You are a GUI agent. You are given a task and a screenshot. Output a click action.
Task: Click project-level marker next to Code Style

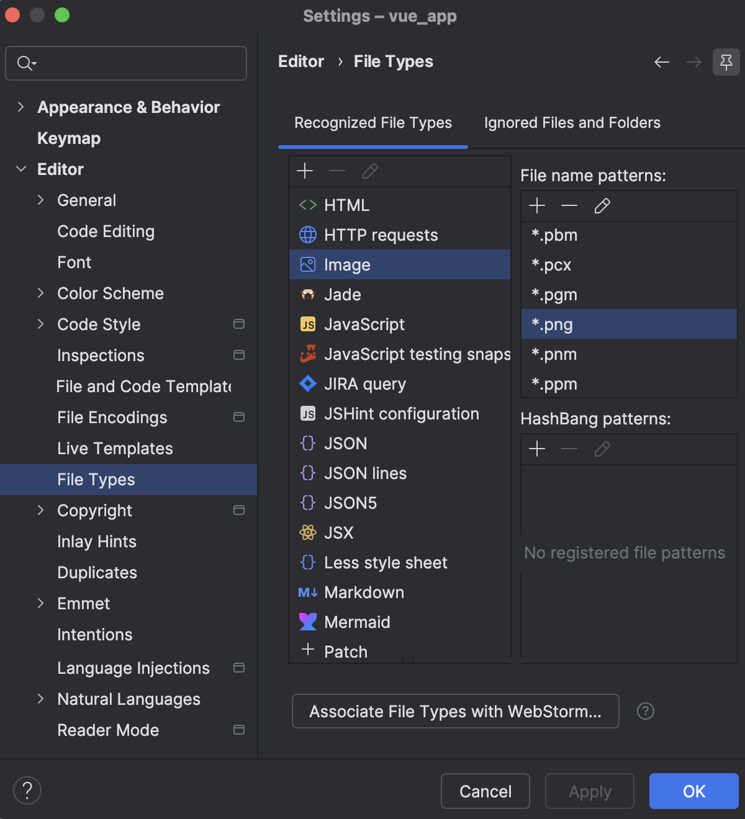click(x=239, y=324)
